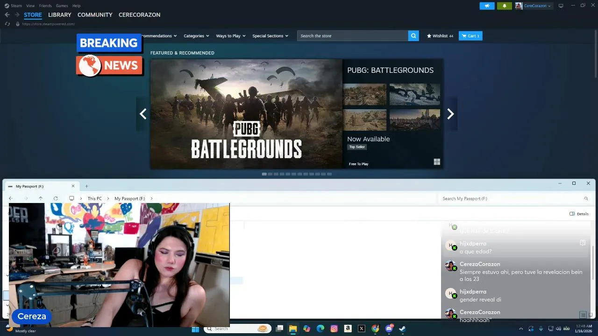Expand Categories store menu
598x336 pixels.
[x=196, y=36]
